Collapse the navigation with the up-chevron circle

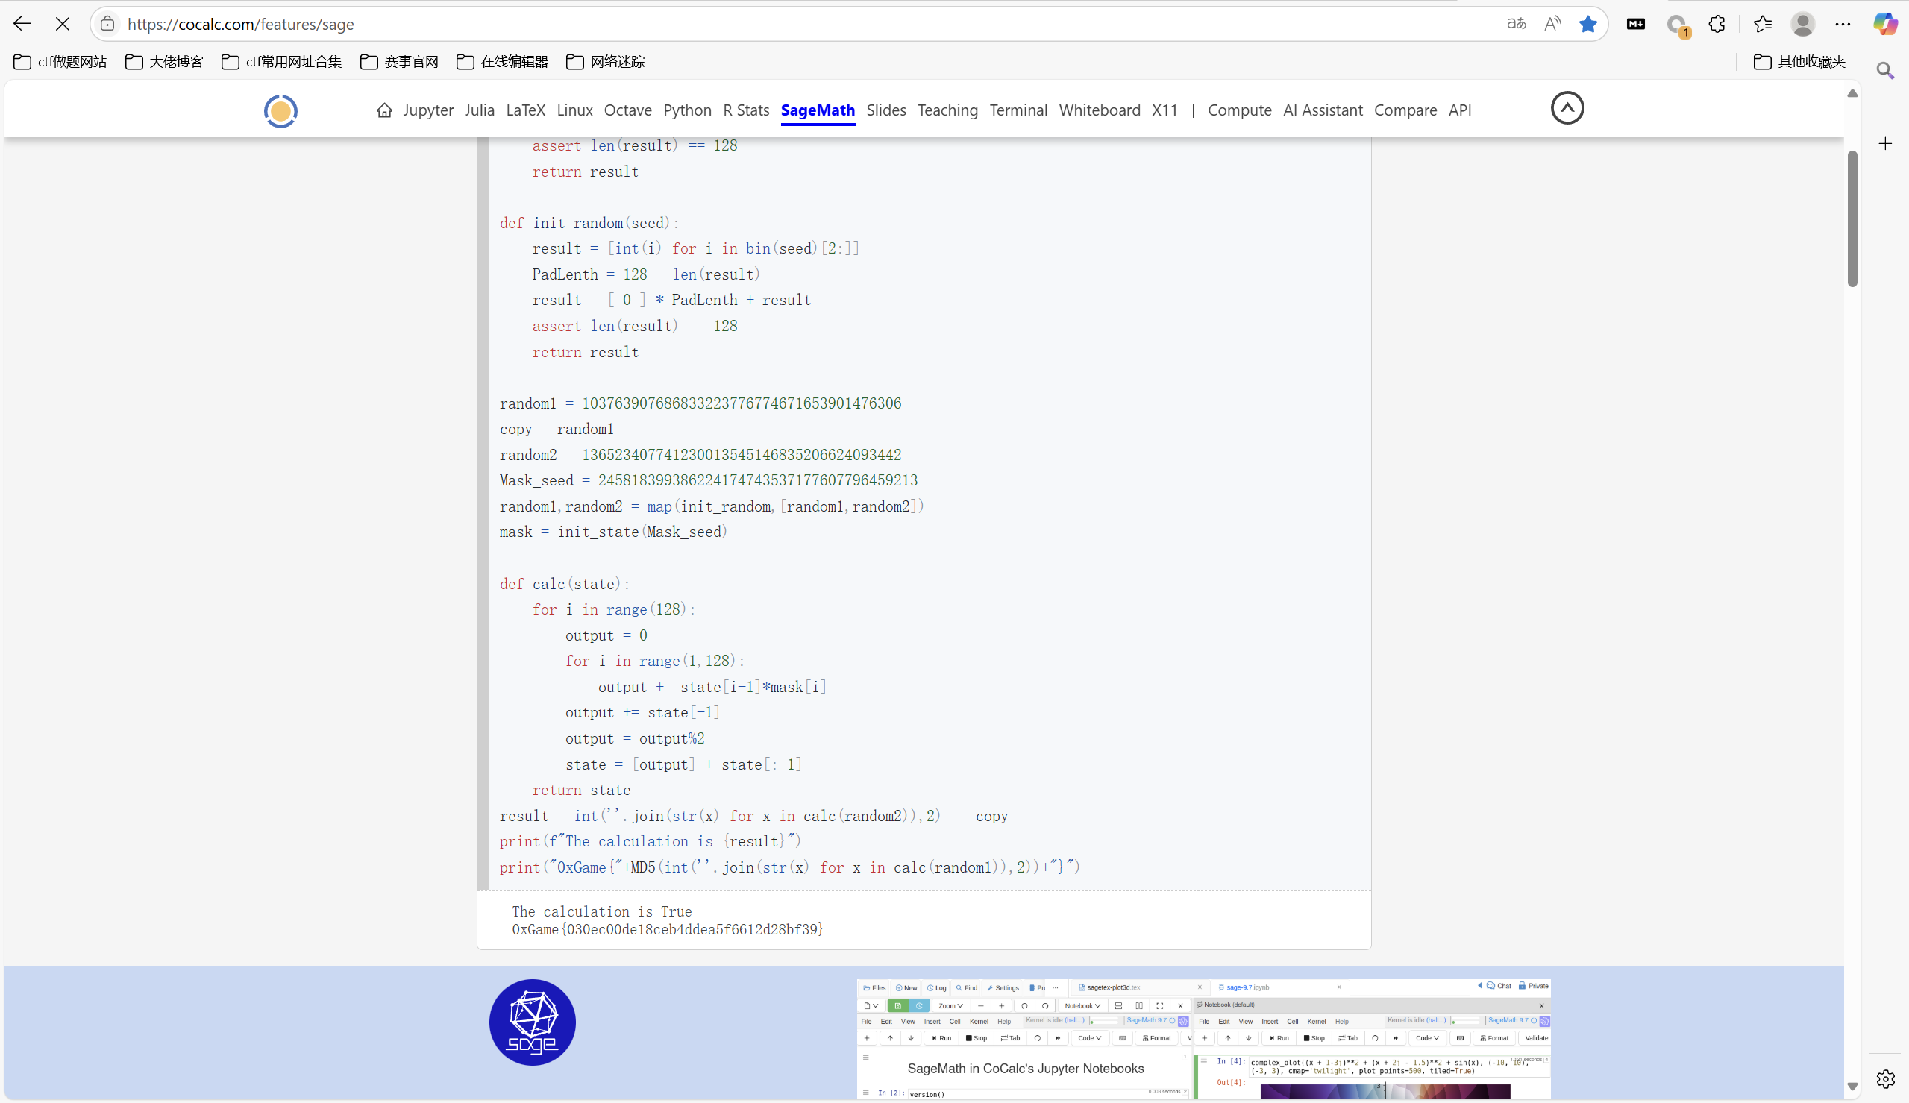(x=1567, y=107)
